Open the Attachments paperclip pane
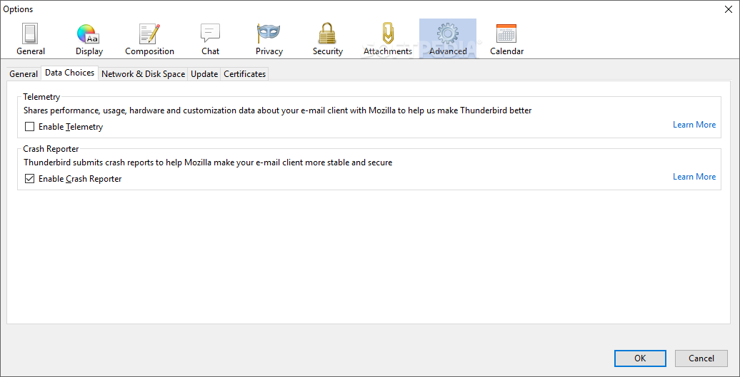This screenshot has width=740, height=377. pos(388,39)
